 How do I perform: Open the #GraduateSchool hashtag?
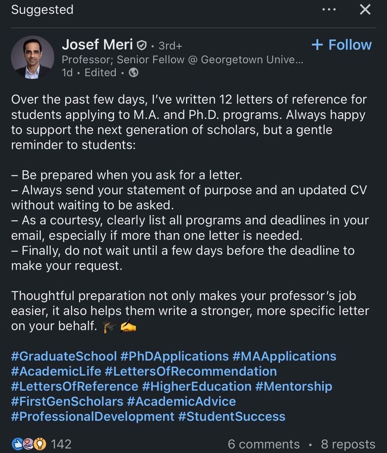tap(64, 357)
